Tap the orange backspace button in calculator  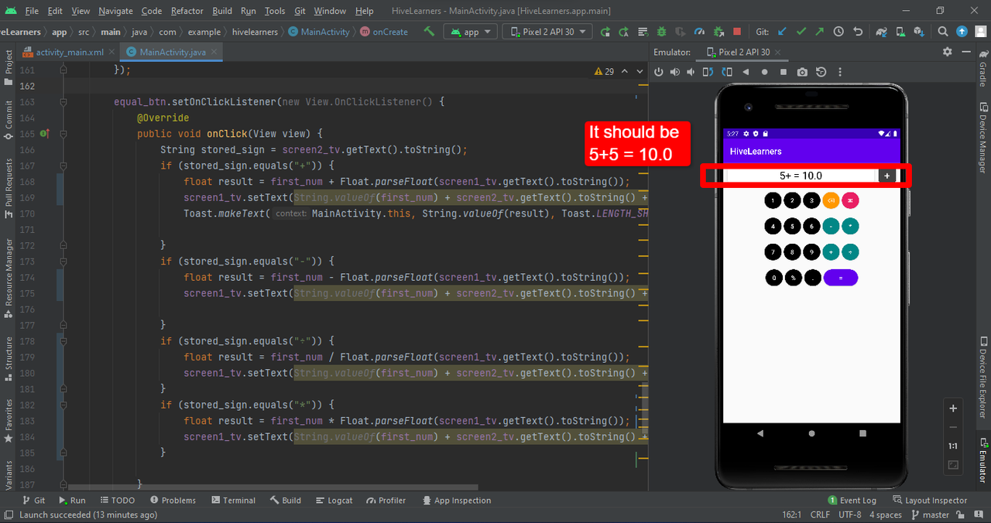point(831,200)
